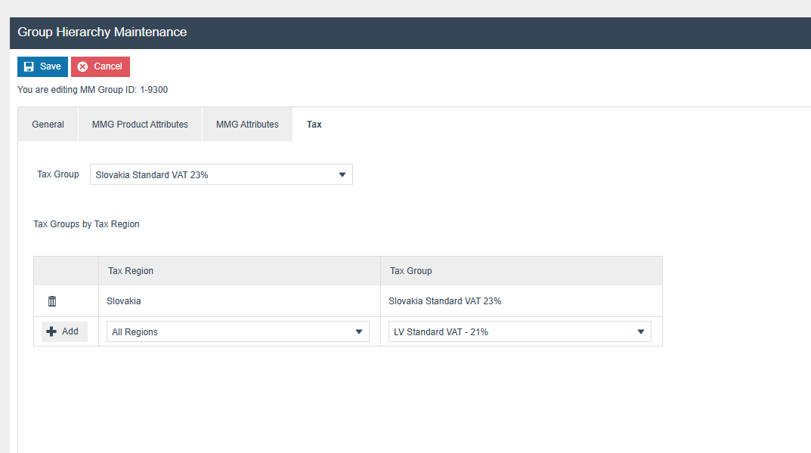Click the circled X icon on Cancel
811x453 pixels.
pyautogui.click(x=82, y=66)
